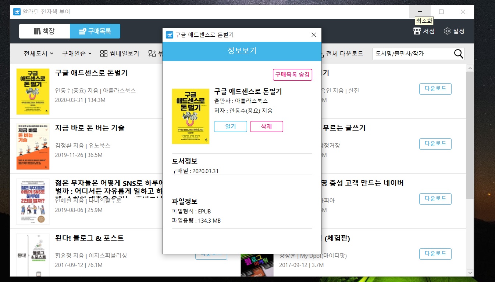Select the 구매목록 purchase list tab
The image size is (495, 282).
pos(95,31)
